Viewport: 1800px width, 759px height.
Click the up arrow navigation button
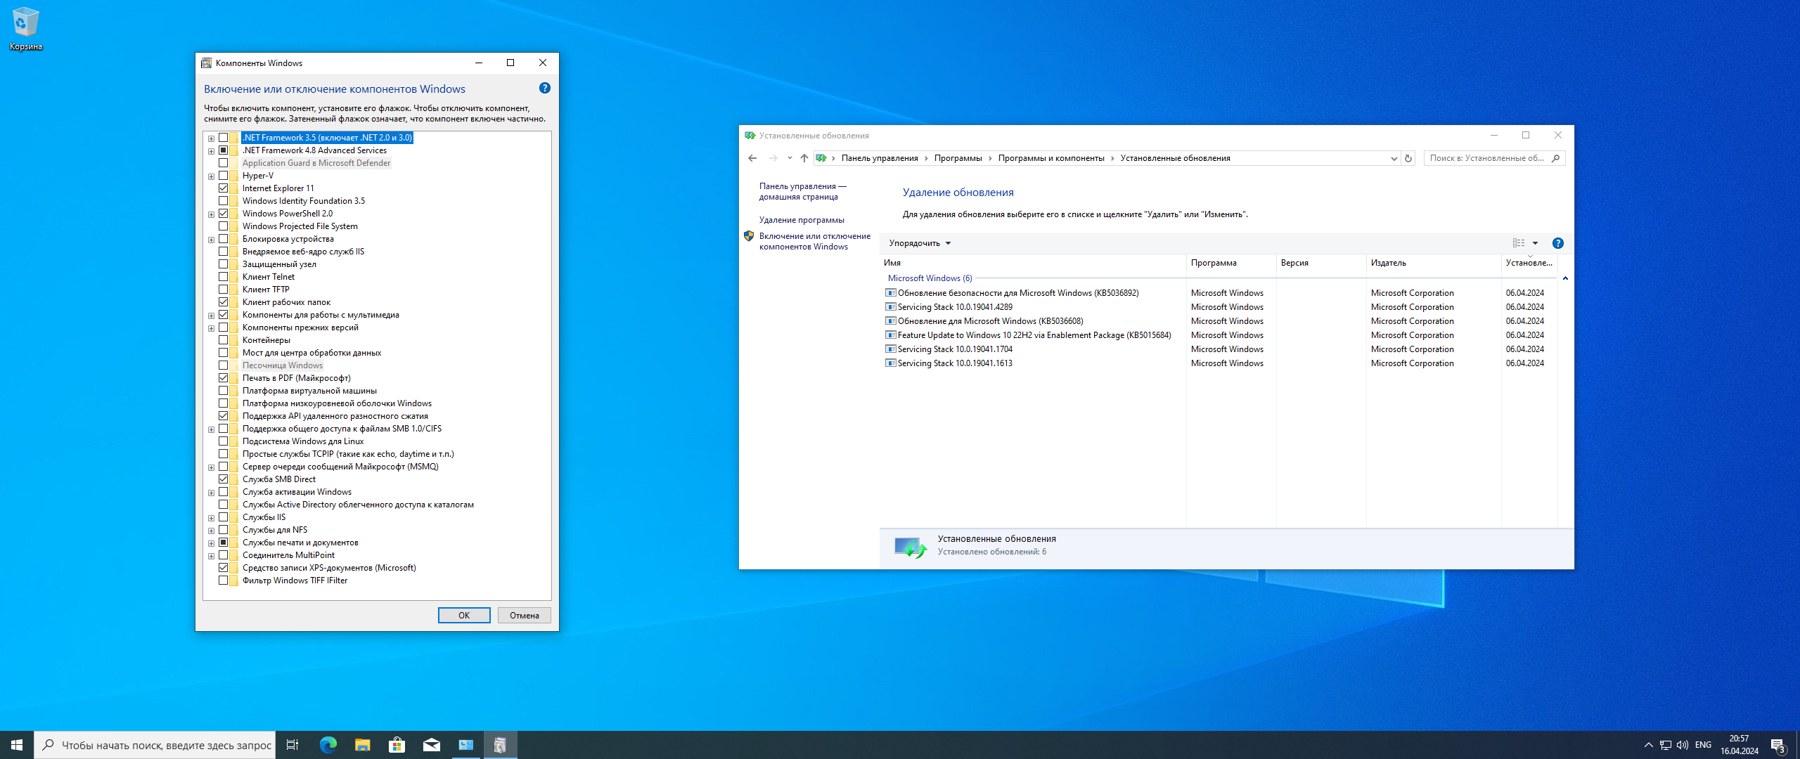click(x=804, y=158)
